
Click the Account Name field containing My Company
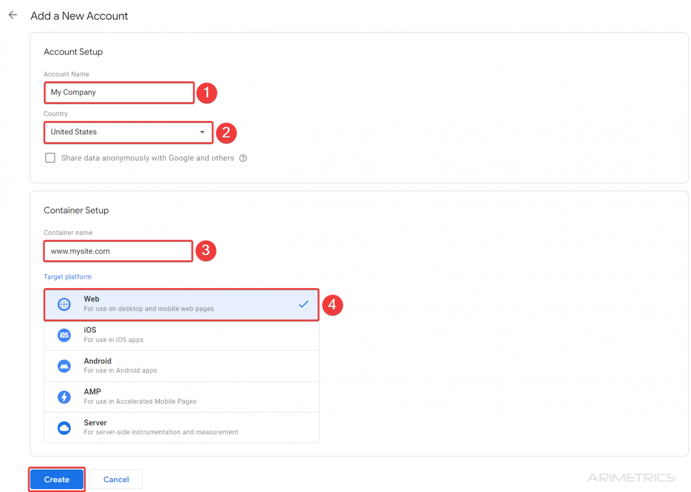click(x=119, y=92)
